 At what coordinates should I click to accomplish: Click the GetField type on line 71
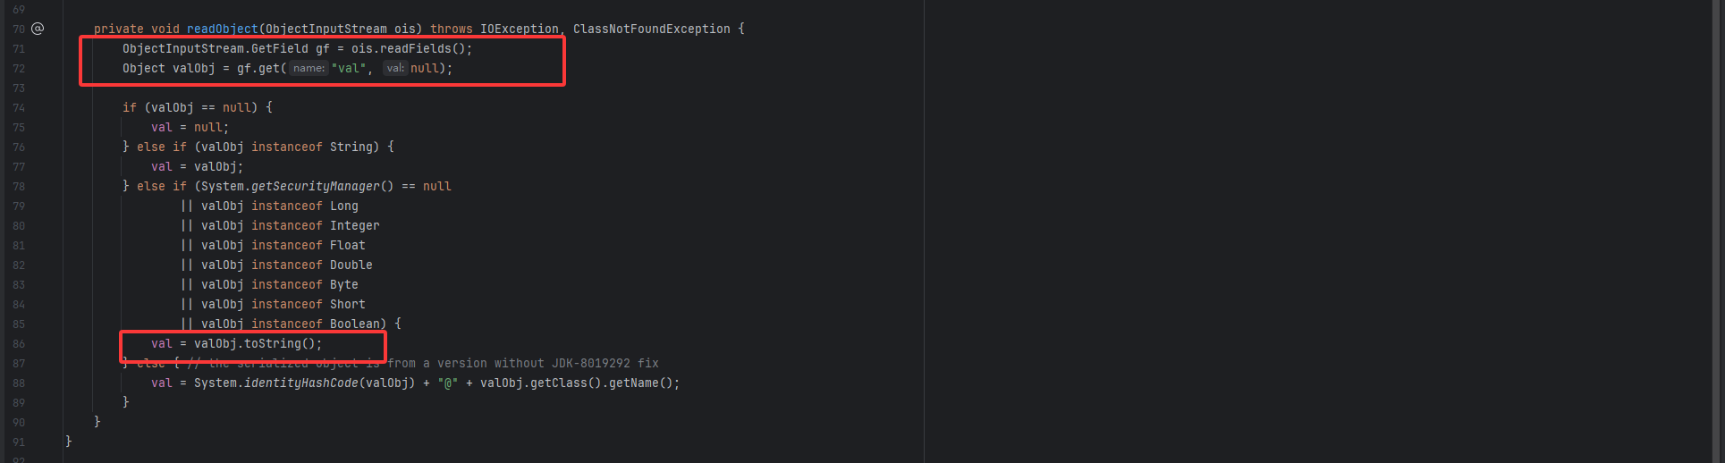(280, 48)
